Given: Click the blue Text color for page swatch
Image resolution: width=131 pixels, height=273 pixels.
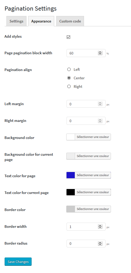Looking at the screenshot, I should (x=71, y=175).
